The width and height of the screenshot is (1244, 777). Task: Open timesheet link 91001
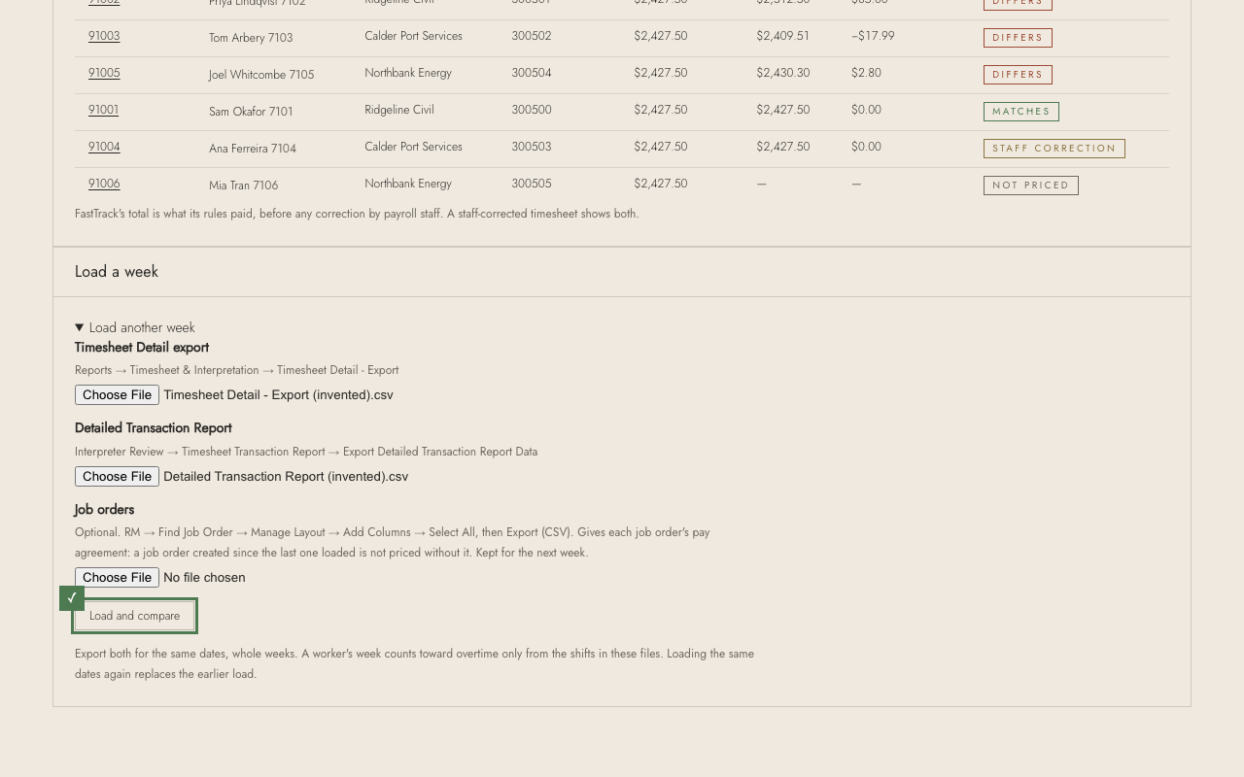pos(103,110)
